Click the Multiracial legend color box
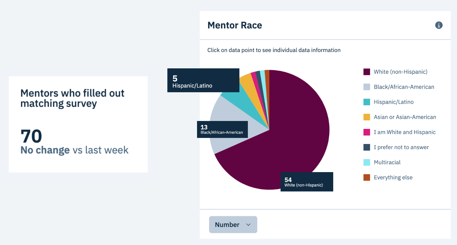Screen dimensions: 457x245 [x=366, y=162]
